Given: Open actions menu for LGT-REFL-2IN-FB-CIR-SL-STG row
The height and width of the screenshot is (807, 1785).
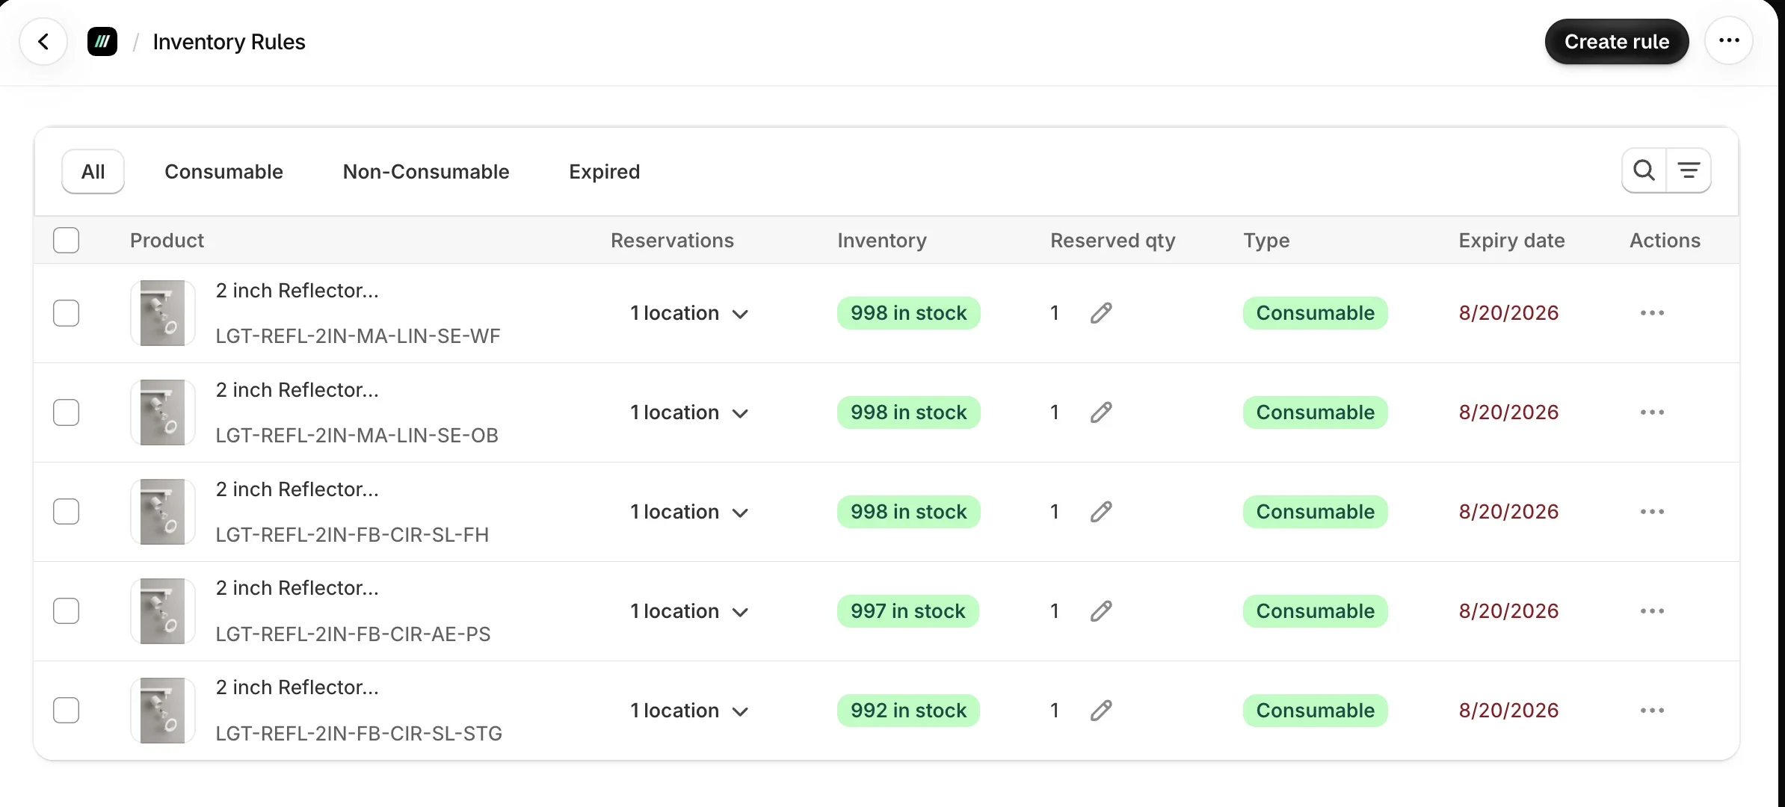Looking at the screenshot, I should (x=1652, y=711).
